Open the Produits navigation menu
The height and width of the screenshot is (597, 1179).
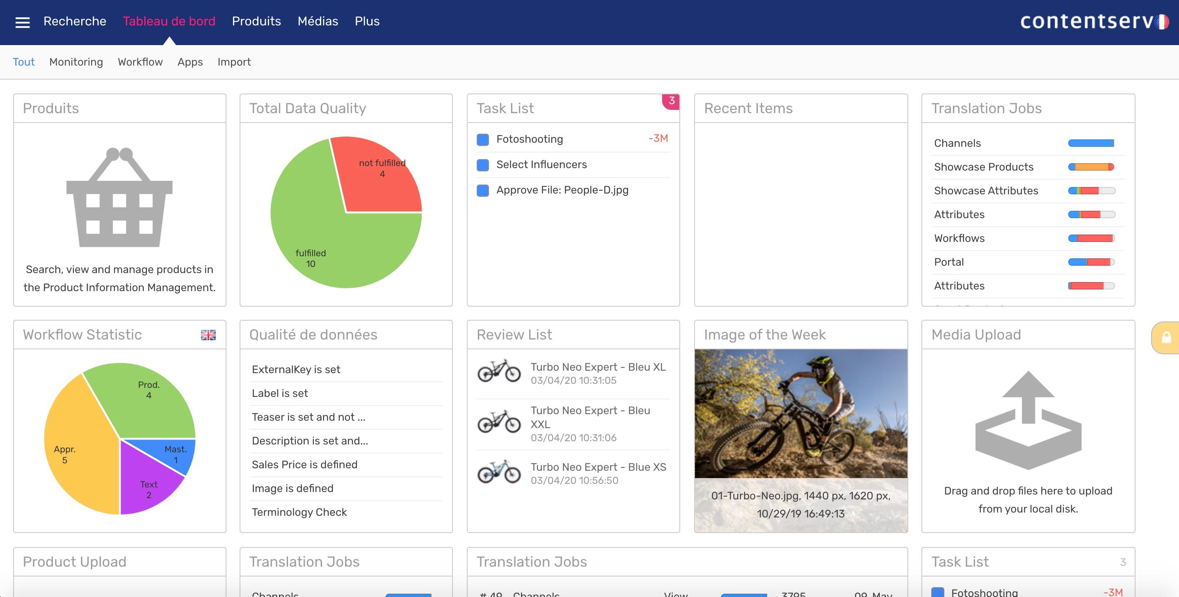(x=257, y=21)
